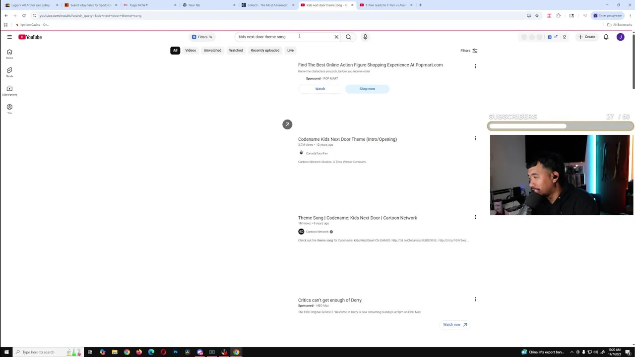Show hidden system tray icons
635x357 pixels.
point(571,352)
